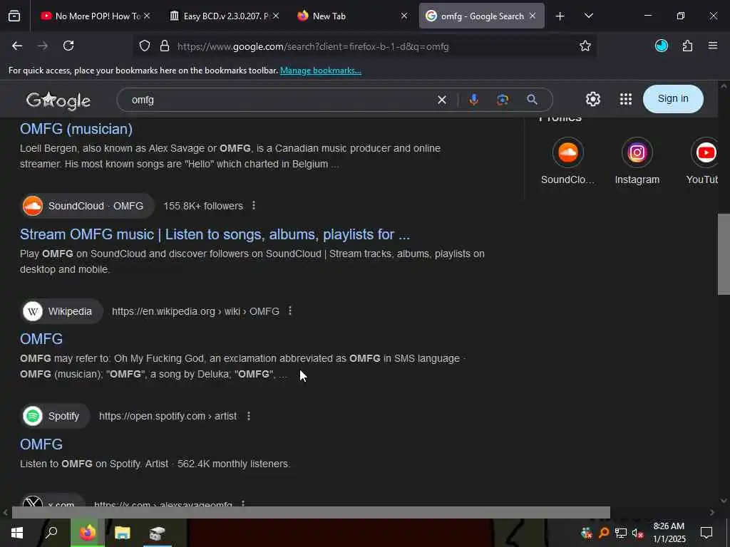
Task: Click the vertical page scrollbar thumb
Action: pos(724,254)
